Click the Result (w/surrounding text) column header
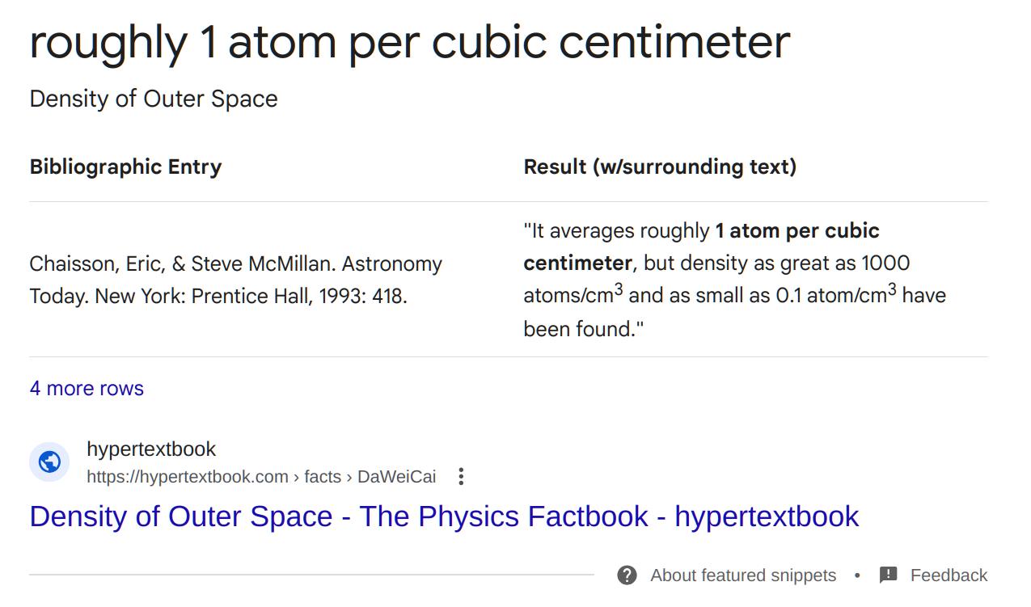The width and height of the screenshot is (1031, 607). [x=660, y=167]
